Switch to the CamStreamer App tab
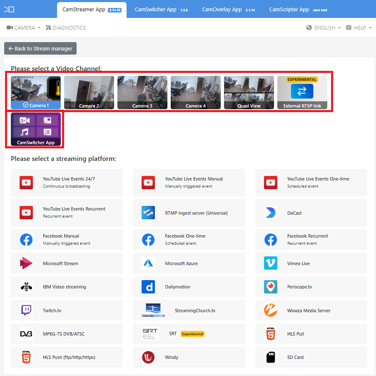376x376 pixels. [92, 10]
